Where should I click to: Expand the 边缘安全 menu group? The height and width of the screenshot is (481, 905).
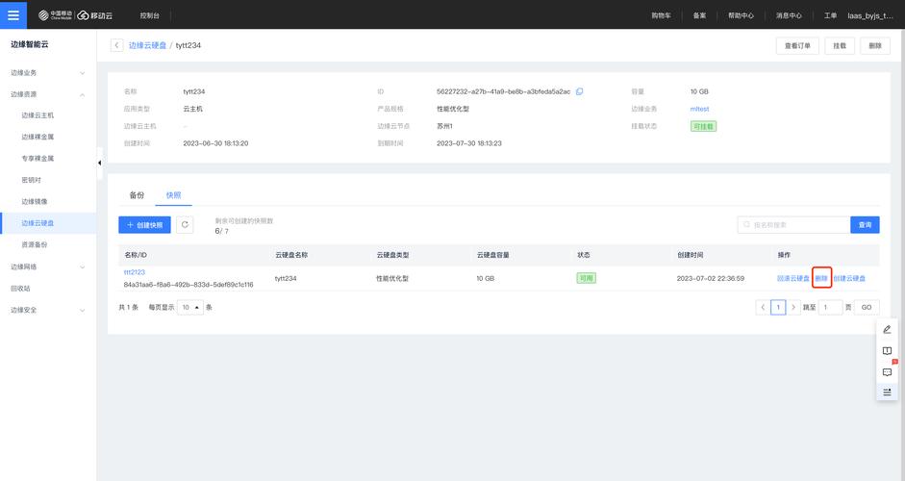pyautogui.click(x=48, y=310)
